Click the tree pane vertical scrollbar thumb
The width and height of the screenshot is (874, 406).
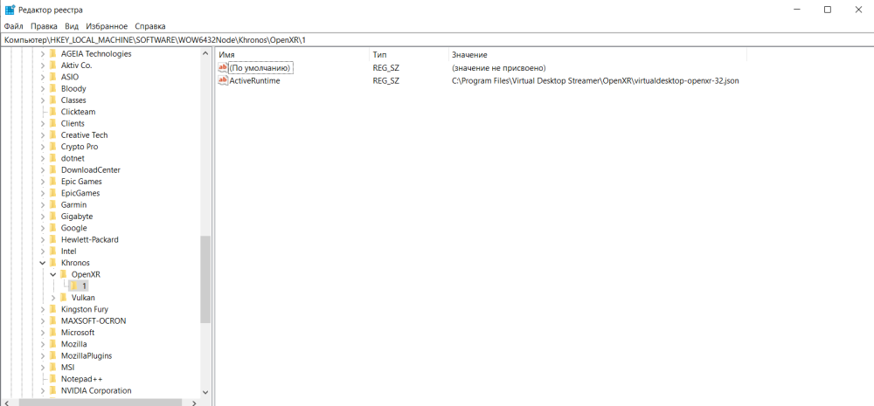[x=205, y=279]
